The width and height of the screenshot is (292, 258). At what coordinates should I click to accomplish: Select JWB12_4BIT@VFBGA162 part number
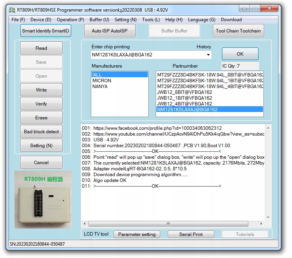tap(210, 104)
